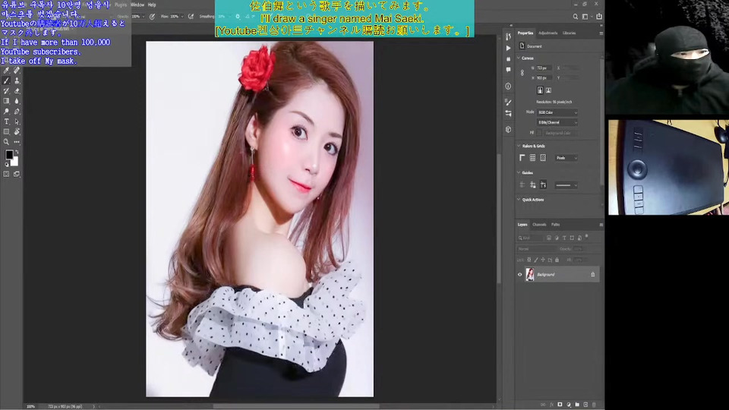
Task: Delete layer with trash icon
Action: (594, 405)
